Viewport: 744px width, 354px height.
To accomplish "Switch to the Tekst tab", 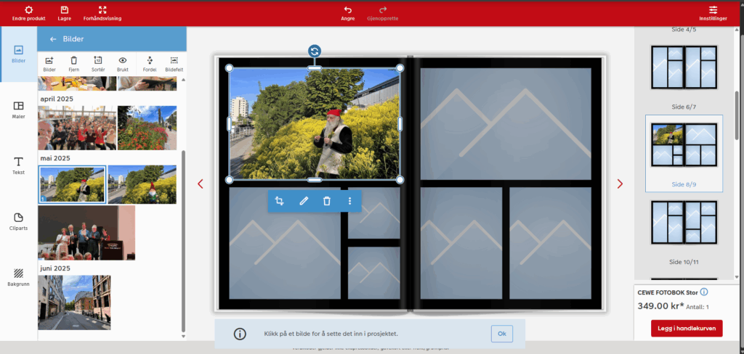I will (x=19, y=165).
